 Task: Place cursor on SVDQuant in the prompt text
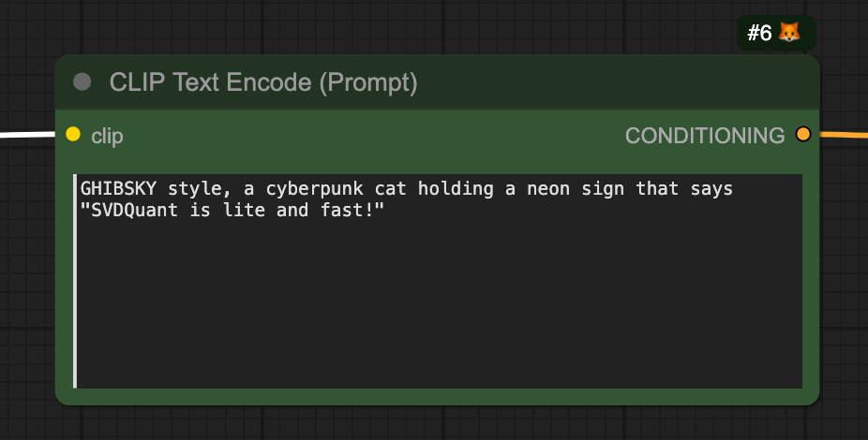click(135, 210)
